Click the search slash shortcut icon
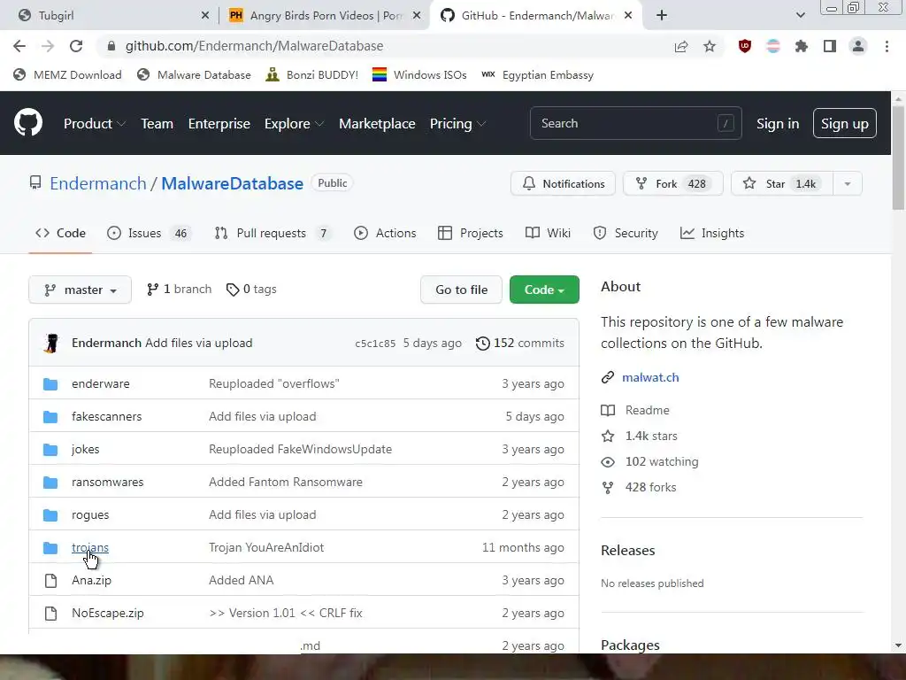Image resolution: width=906 pixels, height=680 pixels. tap(726, 123)
